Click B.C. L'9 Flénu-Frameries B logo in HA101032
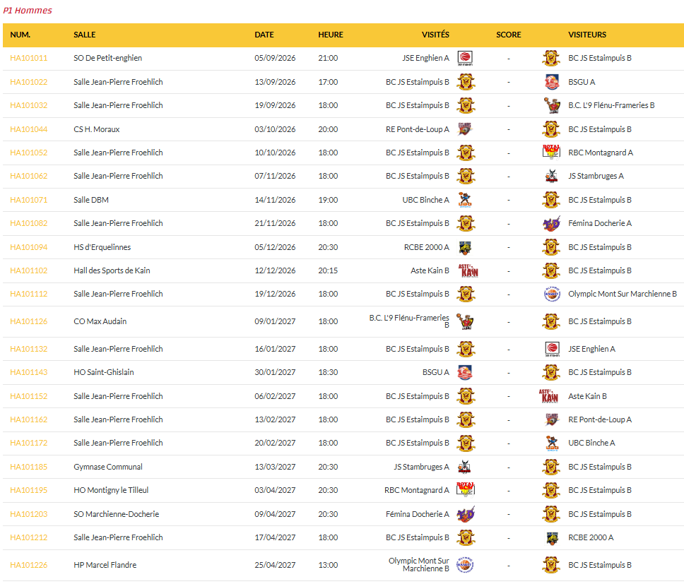Screen dimensions: 684x584 click(x=552, y=105)
